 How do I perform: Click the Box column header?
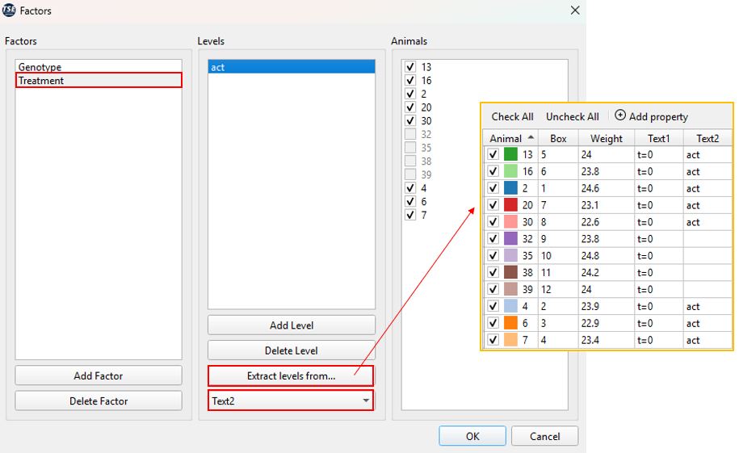[557, 138]
